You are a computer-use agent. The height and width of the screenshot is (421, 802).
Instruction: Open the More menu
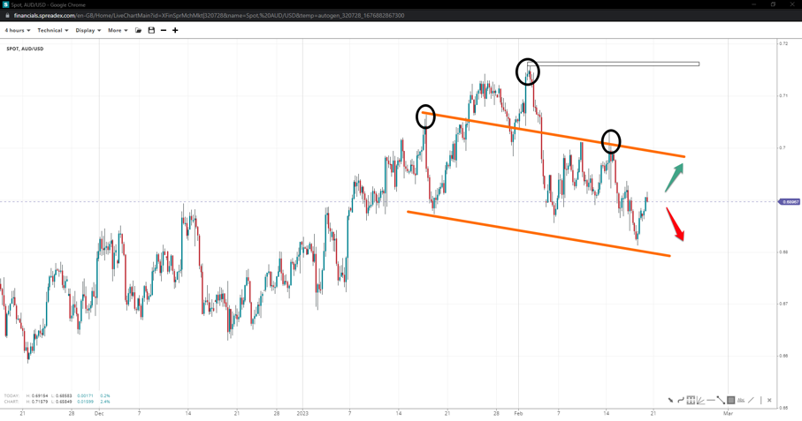click(118, 31)
